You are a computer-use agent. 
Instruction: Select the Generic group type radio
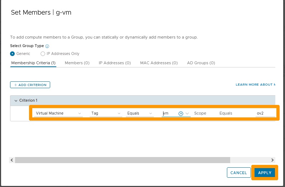pos(12,54)
